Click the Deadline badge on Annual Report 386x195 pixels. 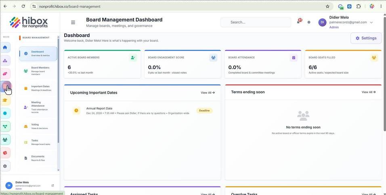point(204,111)
